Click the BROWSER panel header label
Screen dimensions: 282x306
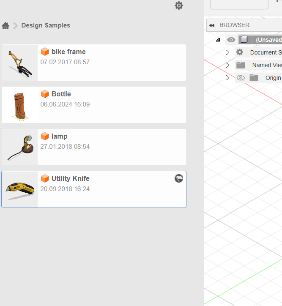(x=234, y=25)
